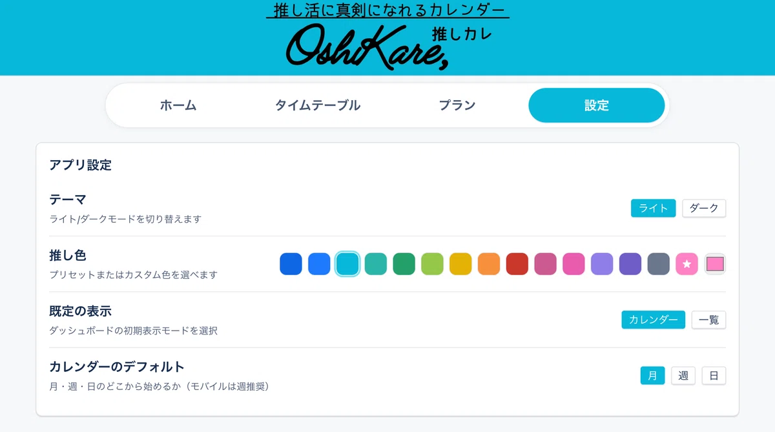This screenshot has height=432, width=775.
Task: Select the yellow color swatch
Action: pos(460,264)
